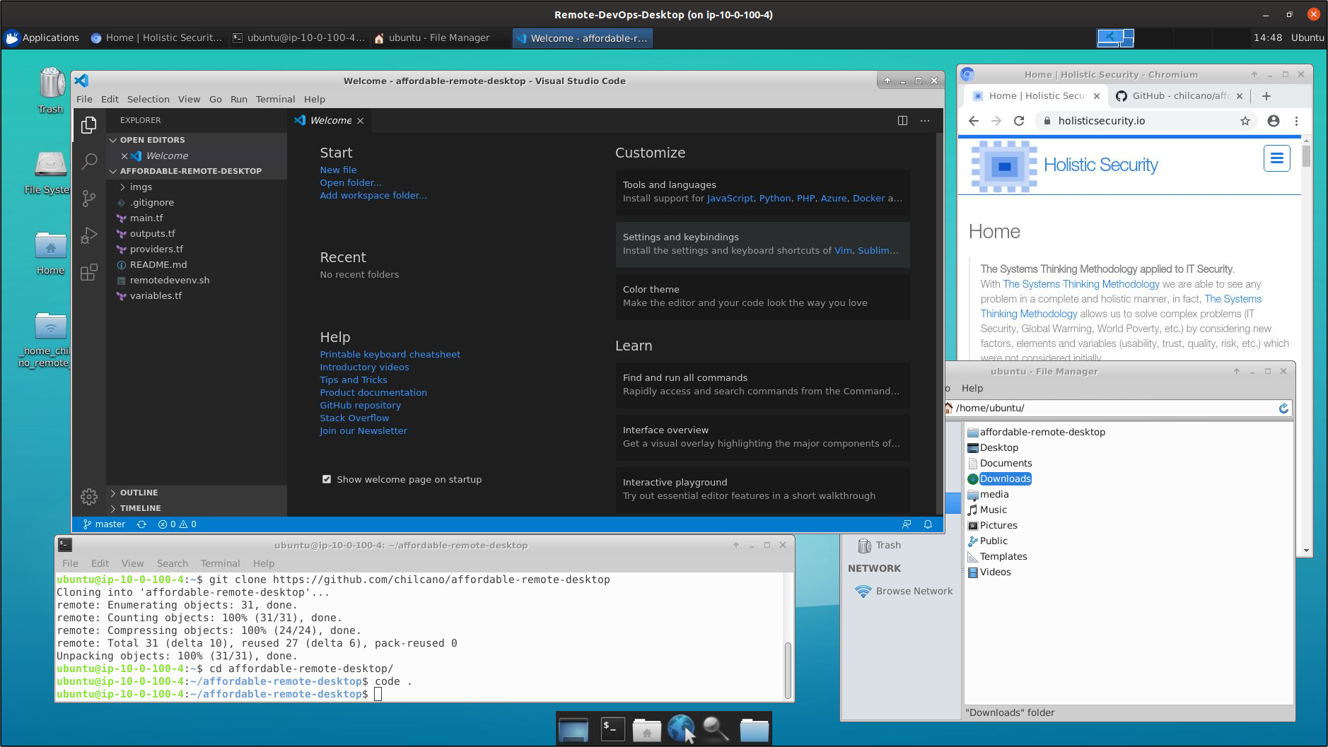Image resolution: width=1328 pixels, height=747 pixels.
Task: Reload the holisticsecurity.io page
Action: point(1019,121)
